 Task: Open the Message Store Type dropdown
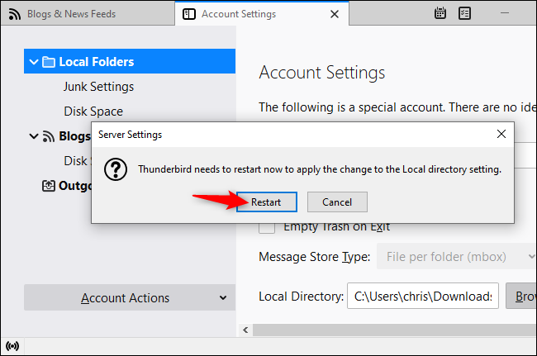(x=457, y=257)
